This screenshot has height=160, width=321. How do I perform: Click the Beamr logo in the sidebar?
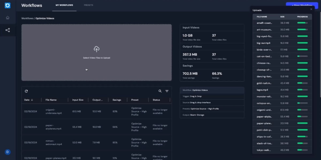7,5
